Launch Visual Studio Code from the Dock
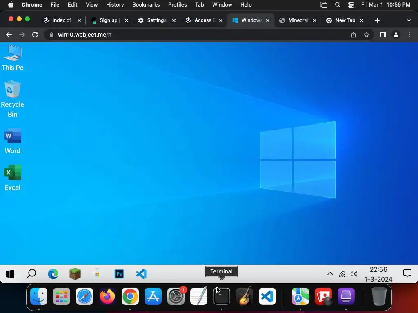418x313 pixels. [x=267, y=296]
